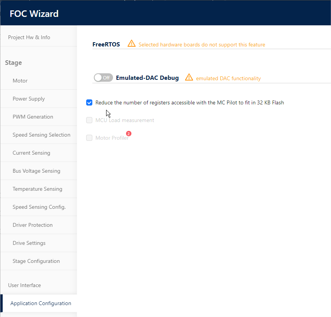Open PWM Generation settings
The width and height of the screenshot is (331, 317).
click(x=33, y=117)
